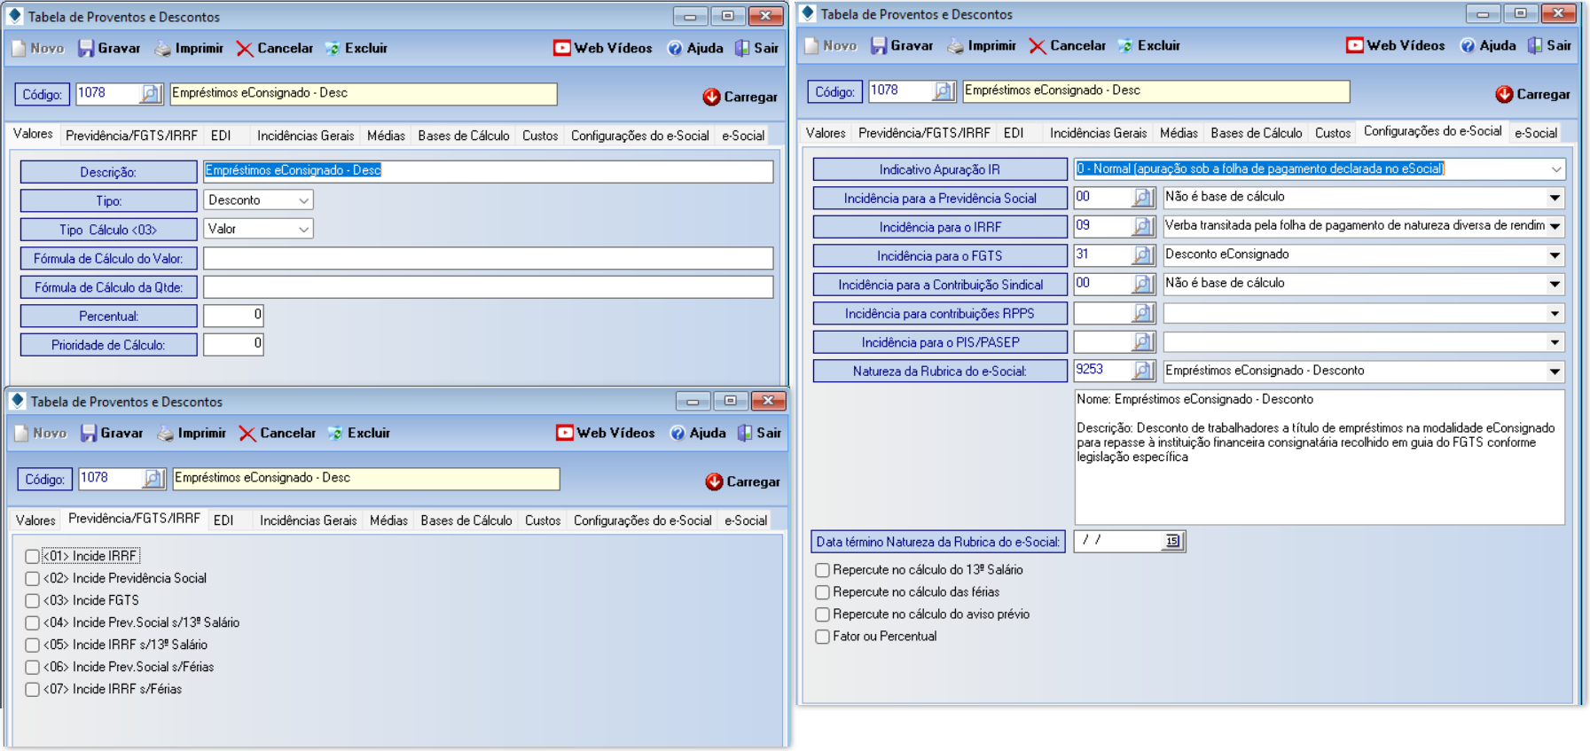Expand the Tipo Cálculo dropdown showing Valor
This screenshot has width=1590, height=751.
[303, 230]
